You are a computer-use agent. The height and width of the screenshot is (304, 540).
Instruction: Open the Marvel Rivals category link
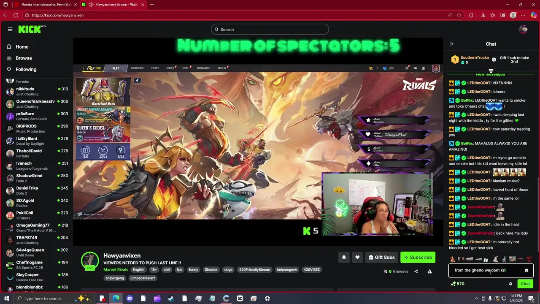pos(116,269)
